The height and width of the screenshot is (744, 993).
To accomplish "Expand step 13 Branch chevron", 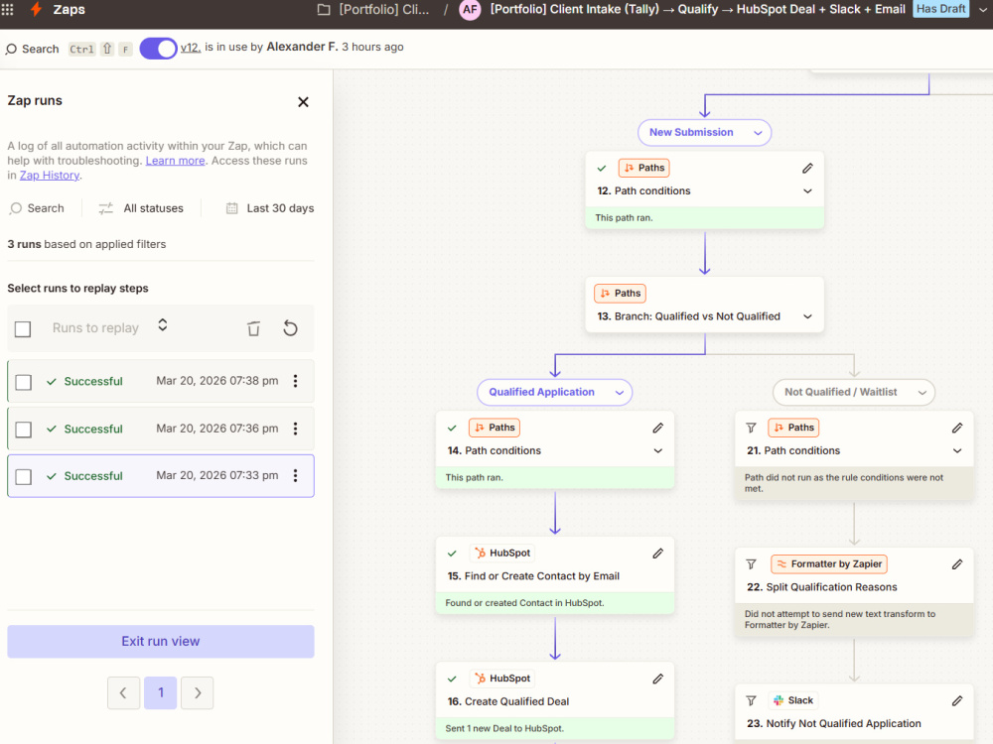I will 807,316.
